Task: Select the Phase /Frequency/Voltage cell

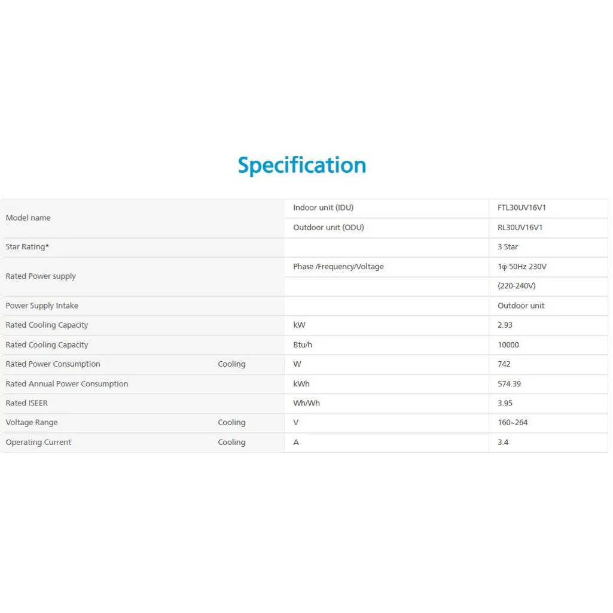Action: tap(338, 266)
